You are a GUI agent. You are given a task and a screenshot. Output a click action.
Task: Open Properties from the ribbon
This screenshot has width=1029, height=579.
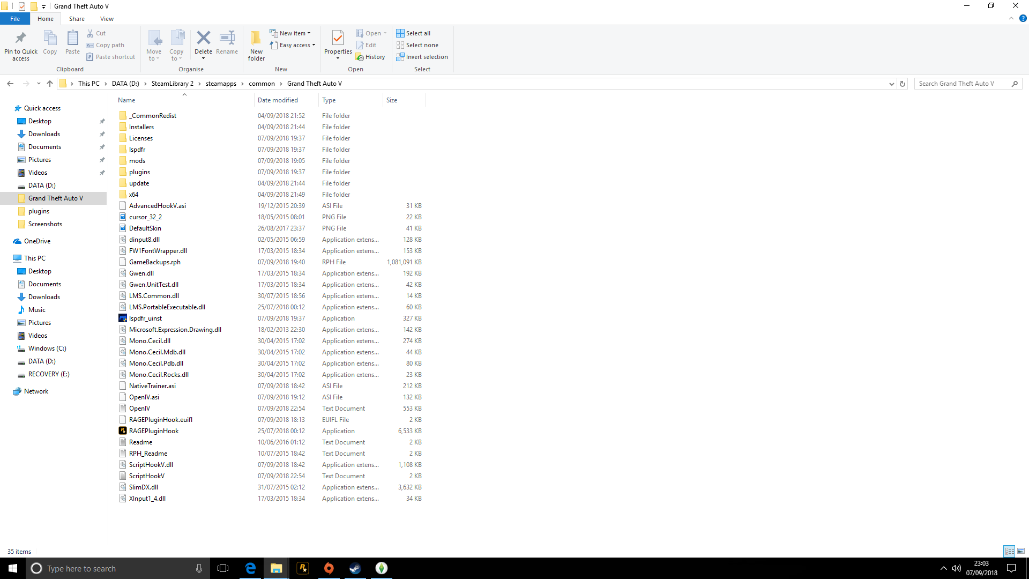(x=338, y=39)
